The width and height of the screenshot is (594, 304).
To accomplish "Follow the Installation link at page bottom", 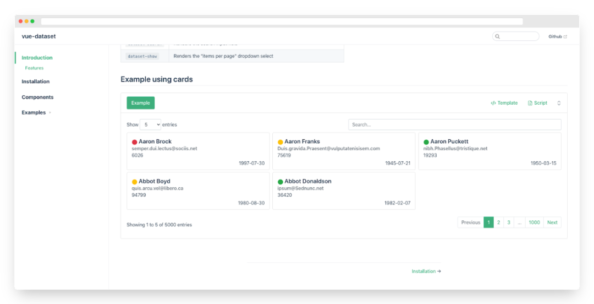I will (x=426, y=272).
